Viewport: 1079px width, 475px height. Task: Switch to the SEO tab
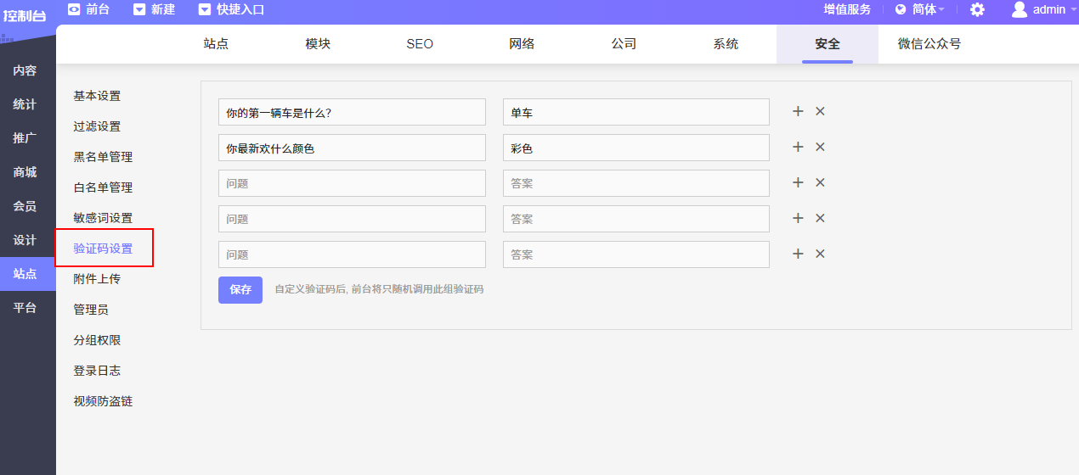click(420, 44)
